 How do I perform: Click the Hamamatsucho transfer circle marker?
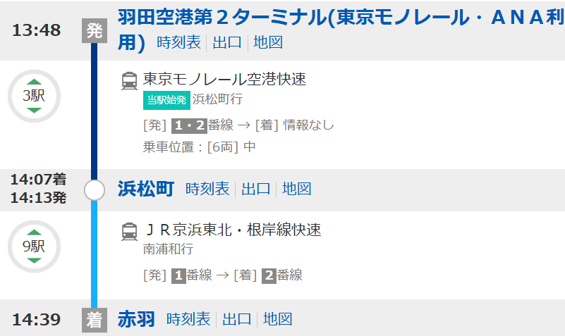click(x=95, y=190)
